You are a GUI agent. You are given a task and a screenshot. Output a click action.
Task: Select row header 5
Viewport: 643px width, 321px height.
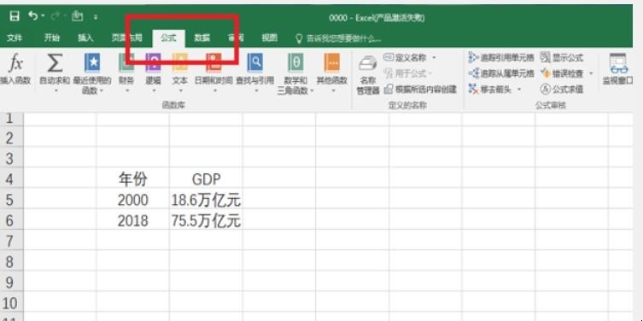(11, 199)
